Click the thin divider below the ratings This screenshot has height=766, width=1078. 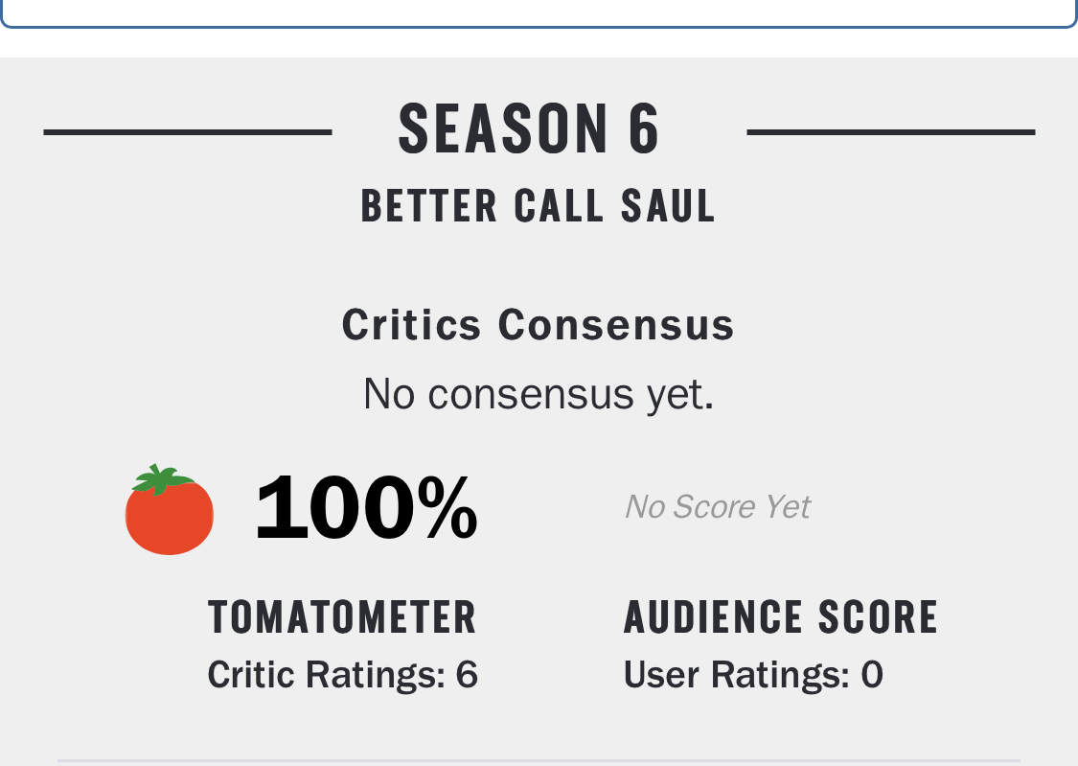539,761
